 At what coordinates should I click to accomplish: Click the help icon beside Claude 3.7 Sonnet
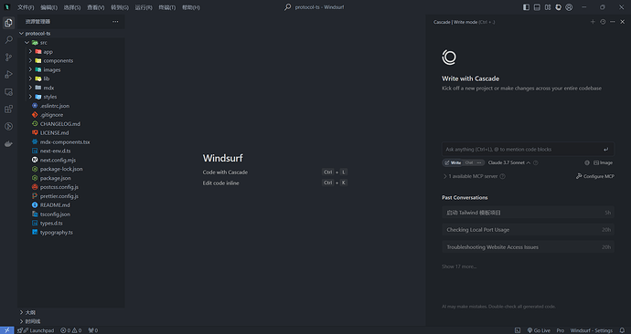(x=536, y=162)
